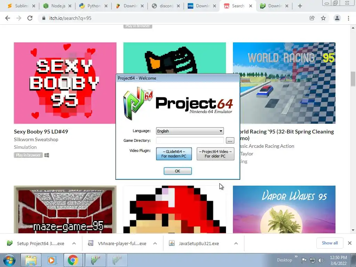356x267 pixels.
Task: Switch to the Python tab
Action: tap(93, 6)
